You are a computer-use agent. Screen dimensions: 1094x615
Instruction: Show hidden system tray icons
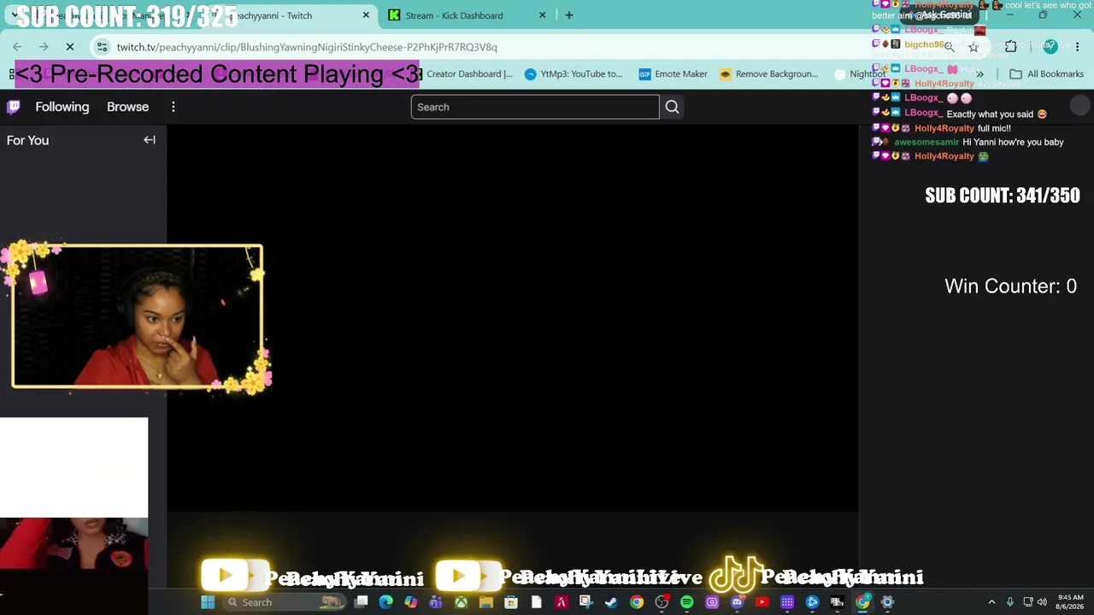click(x=991, y=602)
